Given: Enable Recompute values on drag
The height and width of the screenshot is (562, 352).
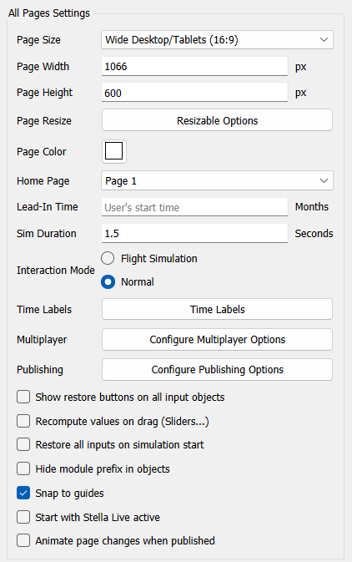Looking at the screenshot, I should click(x=23, y=421).
